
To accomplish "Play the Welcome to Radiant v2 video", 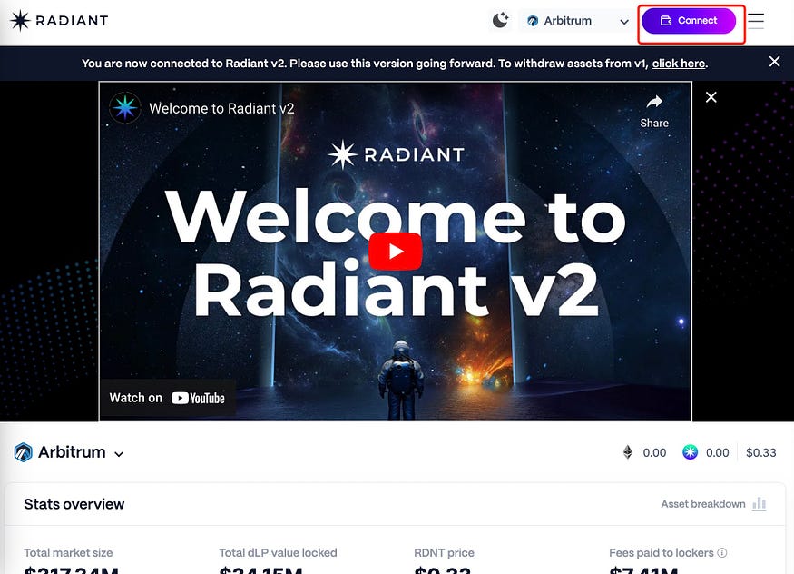I will pos(396,252).
